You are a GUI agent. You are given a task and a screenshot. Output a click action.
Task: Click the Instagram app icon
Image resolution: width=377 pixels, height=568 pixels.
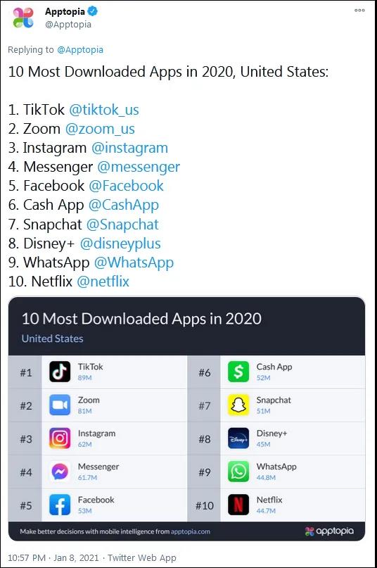click(x=60, y=438)
